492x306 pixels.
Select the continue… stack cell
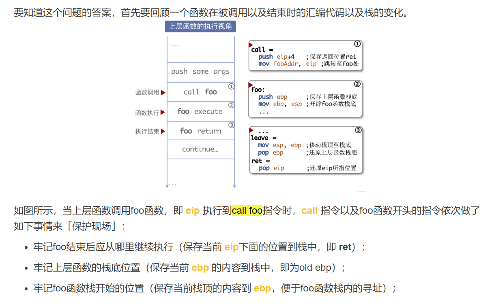(200, 149)
